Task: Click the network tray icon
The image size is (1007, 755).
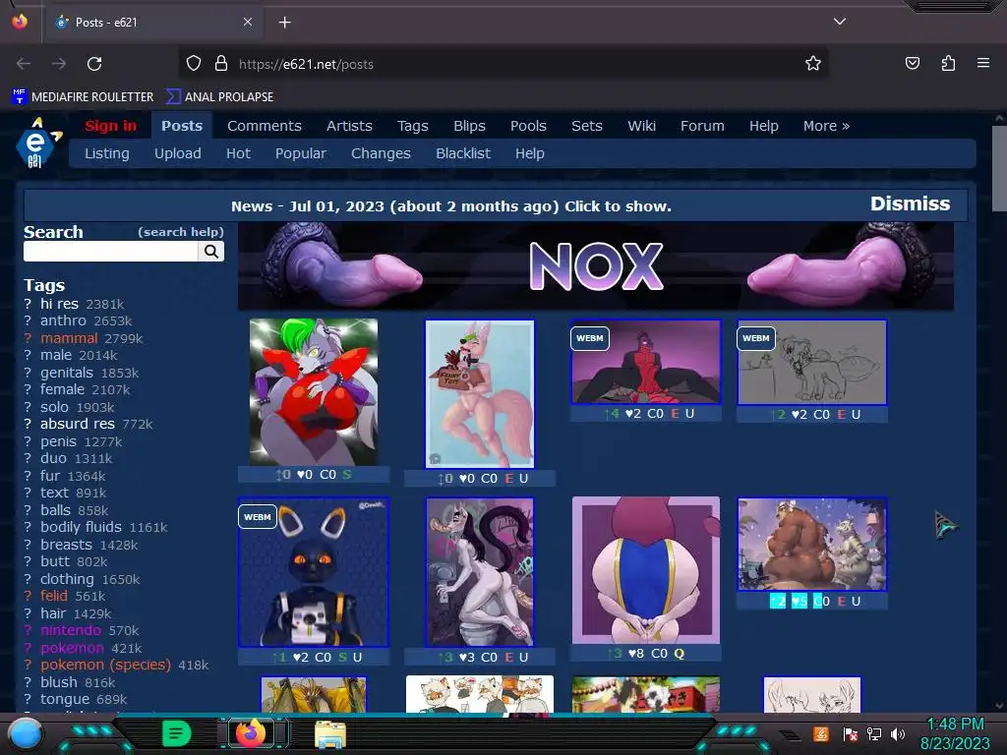Action: pos(874,733)
